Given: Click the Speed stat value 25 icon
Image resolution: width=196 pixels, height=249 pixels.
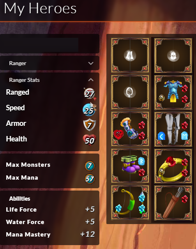Looking at the screenshot, I should point(89,109).
